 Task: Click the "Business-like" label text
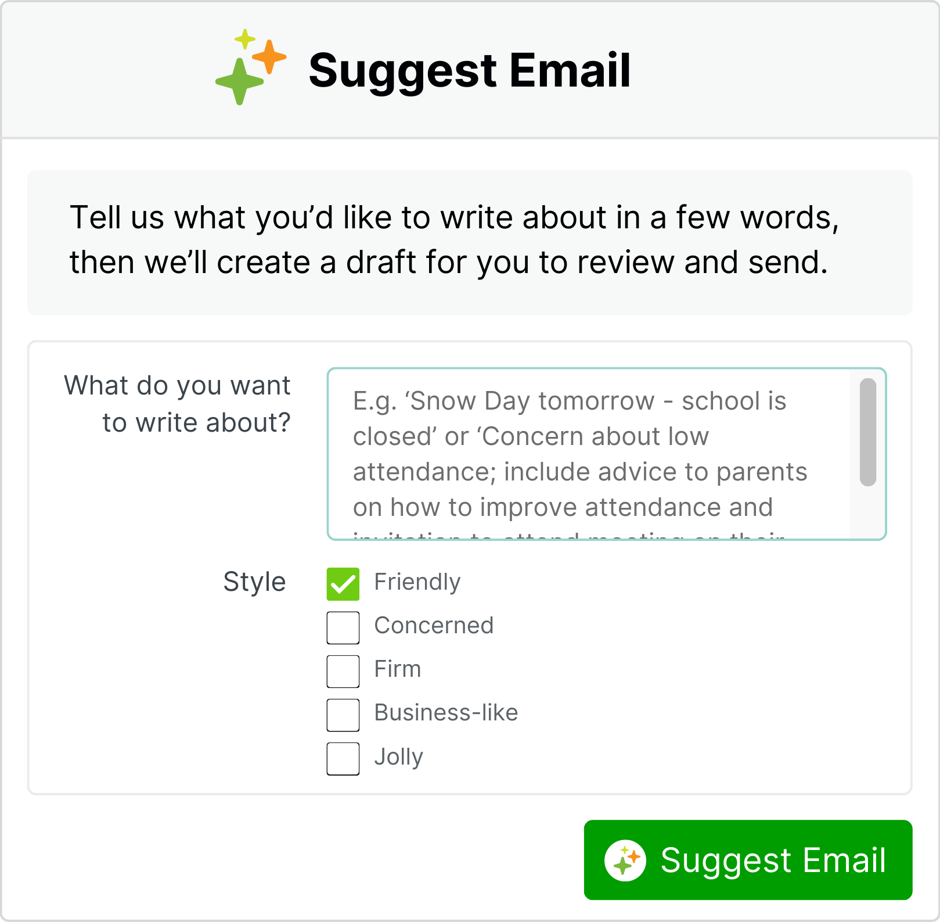click(446, 713)
